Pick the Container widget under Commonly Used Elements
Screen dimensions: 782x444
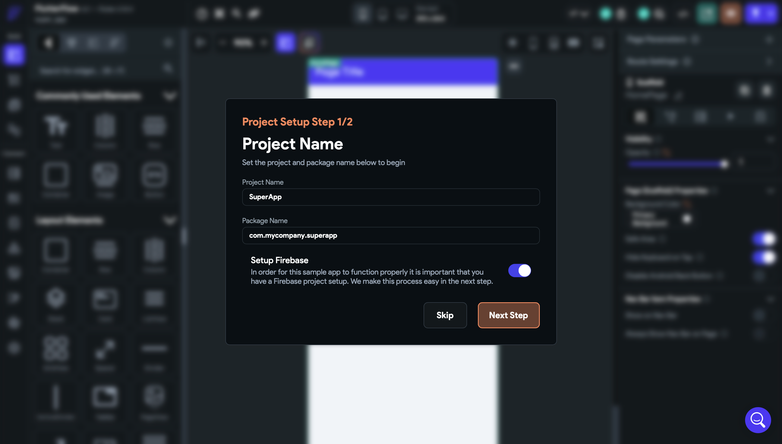click(56, 175)
